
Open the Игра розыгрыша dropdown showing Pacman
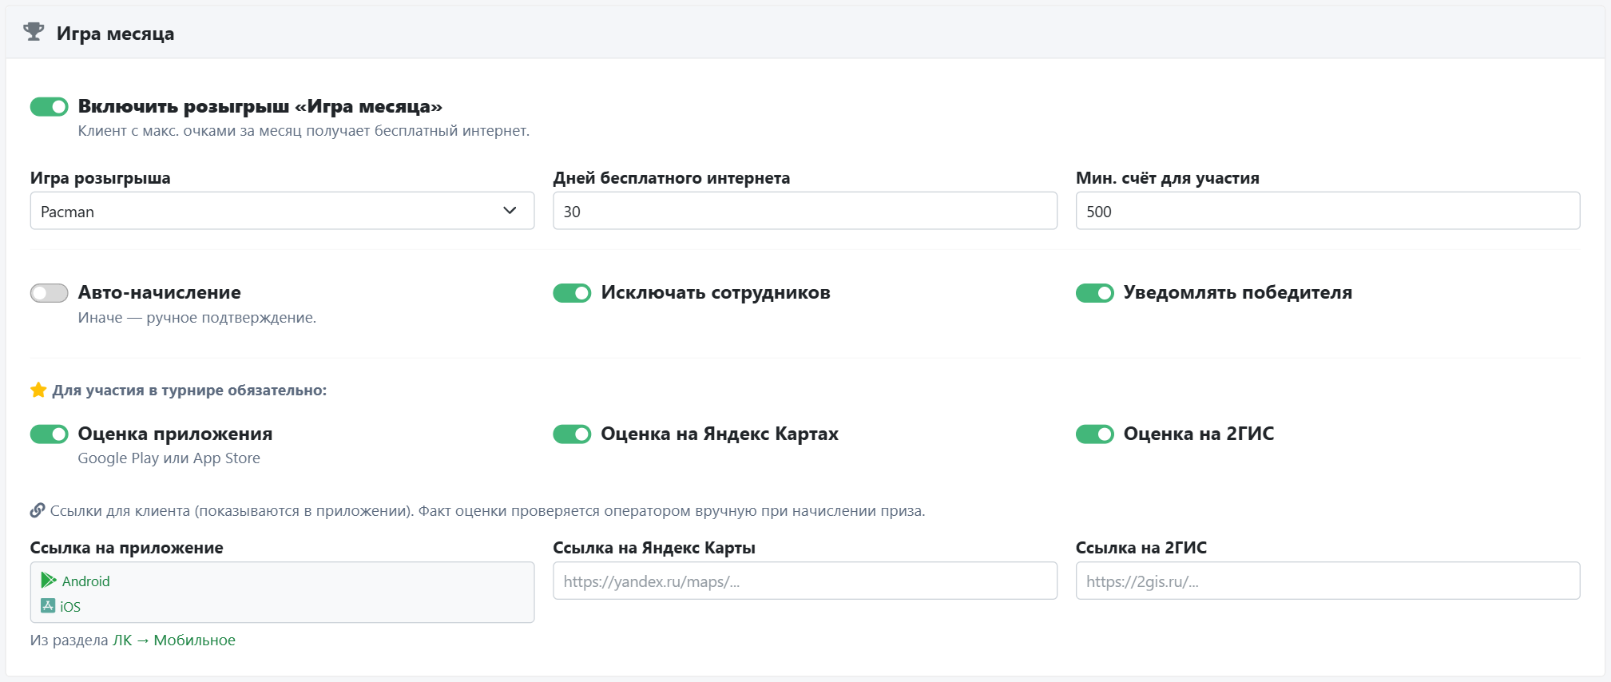(x=282, y=211)
